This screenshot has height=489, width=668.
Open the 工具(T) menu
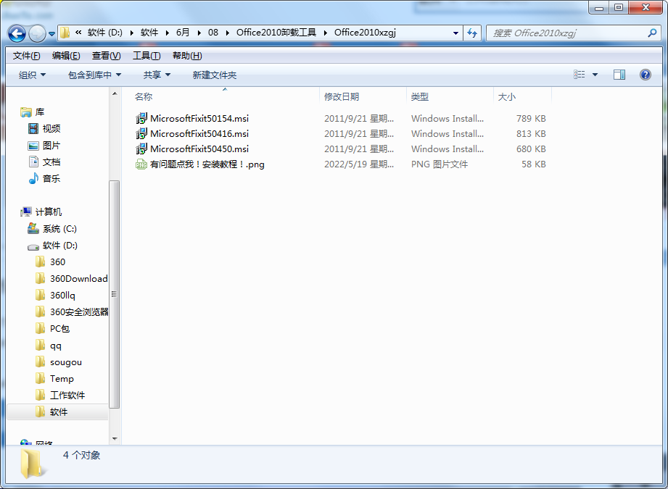tap(147, 56)
